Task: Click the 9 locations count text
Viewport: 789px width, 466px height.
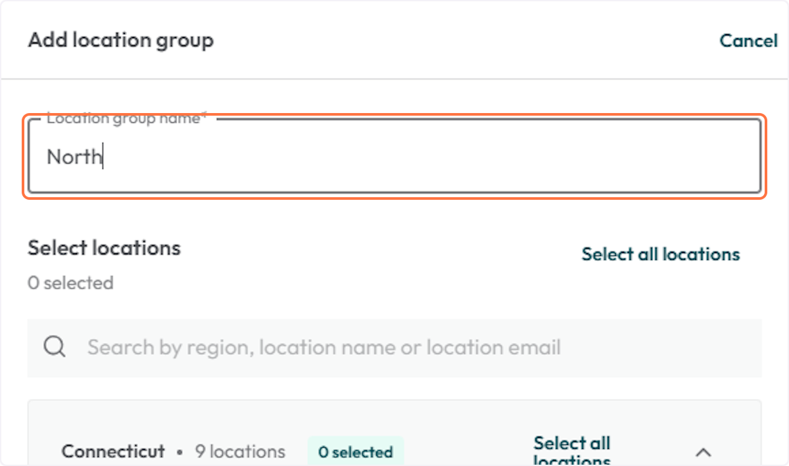Action: (240, 452)
